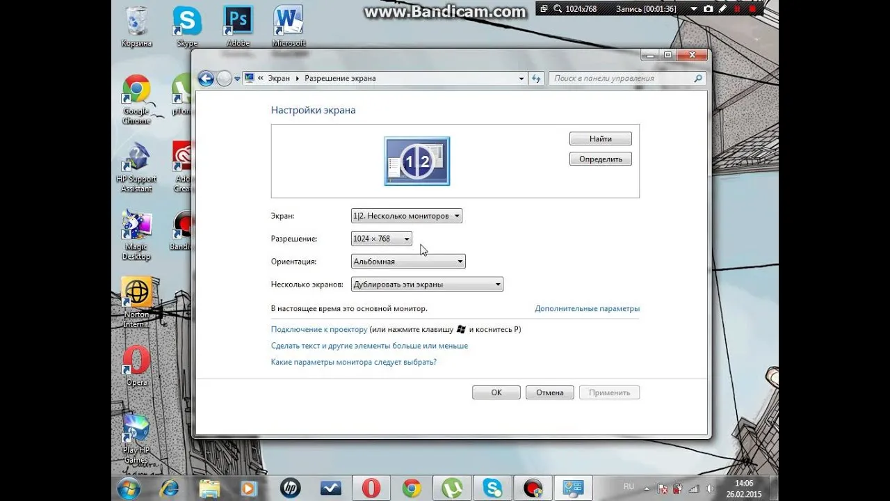Open the Skype desktop shortcut

[x=187, y=26]
